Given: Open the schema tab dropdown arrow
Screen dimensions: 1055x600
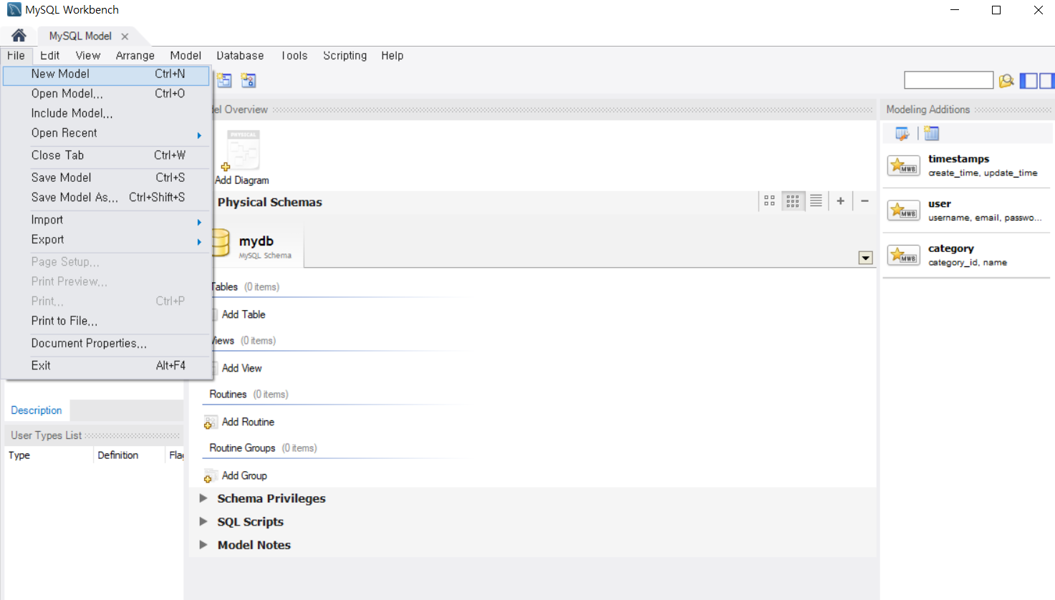Looking at the screenshot, I should click(866, 258).
